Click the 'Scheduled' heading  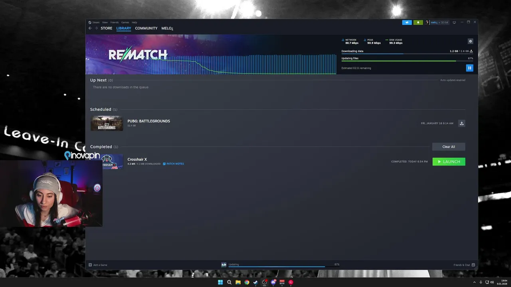(101, 109)
